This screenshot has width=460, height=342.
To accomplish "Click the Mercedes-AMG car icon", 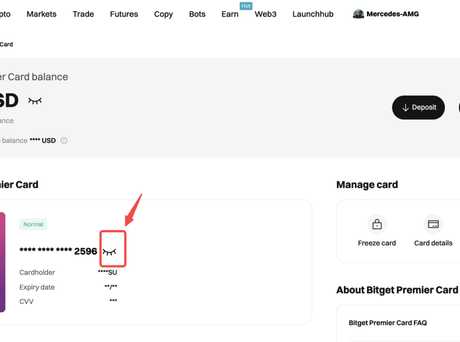I will (x=359, y=14).
